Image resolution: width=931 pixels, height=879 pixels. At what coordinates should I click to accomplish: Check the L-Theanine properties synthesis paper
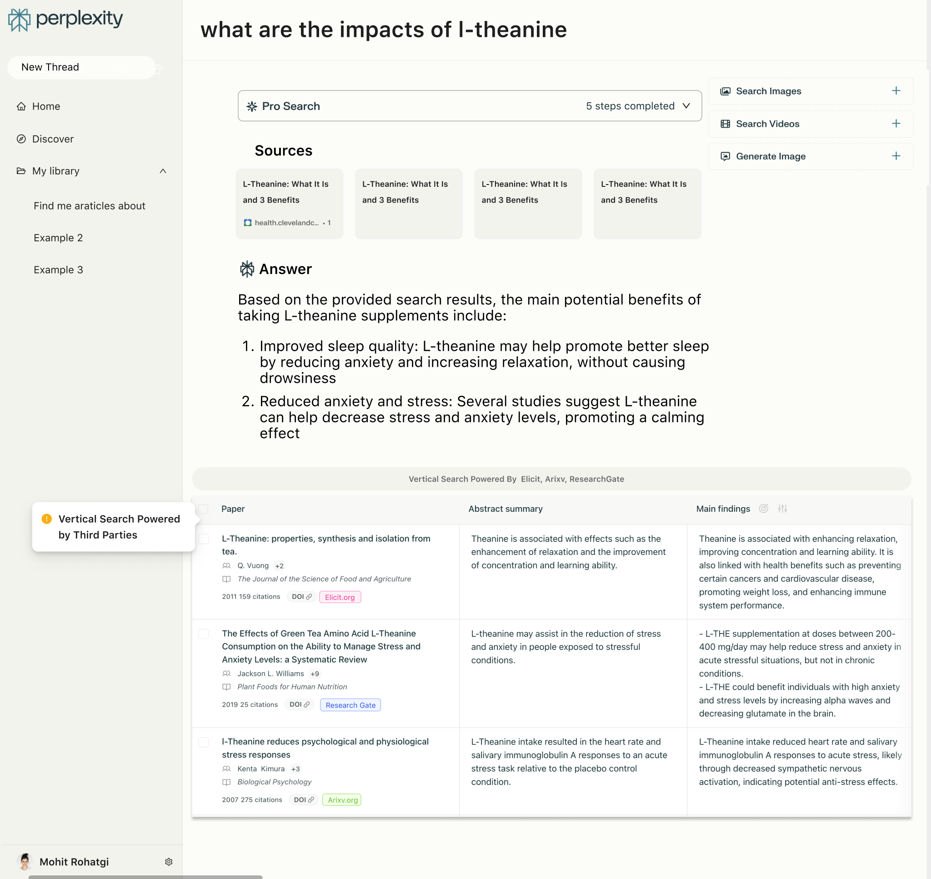click(x=204, y=539)
